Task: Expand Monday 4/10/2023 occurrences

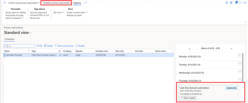Action: [239, 56]
